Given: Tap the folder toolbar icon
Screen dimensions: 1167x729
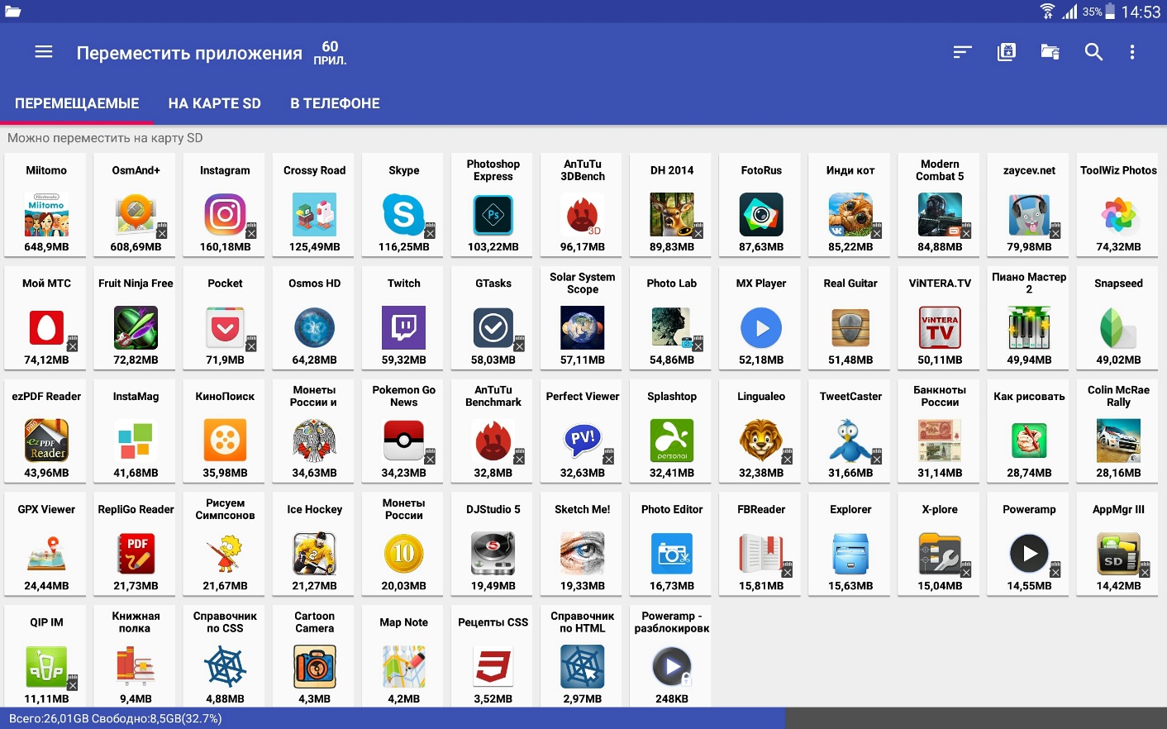Looking at the screenshot, I should pyautogui.click(x=1050, y=52).
